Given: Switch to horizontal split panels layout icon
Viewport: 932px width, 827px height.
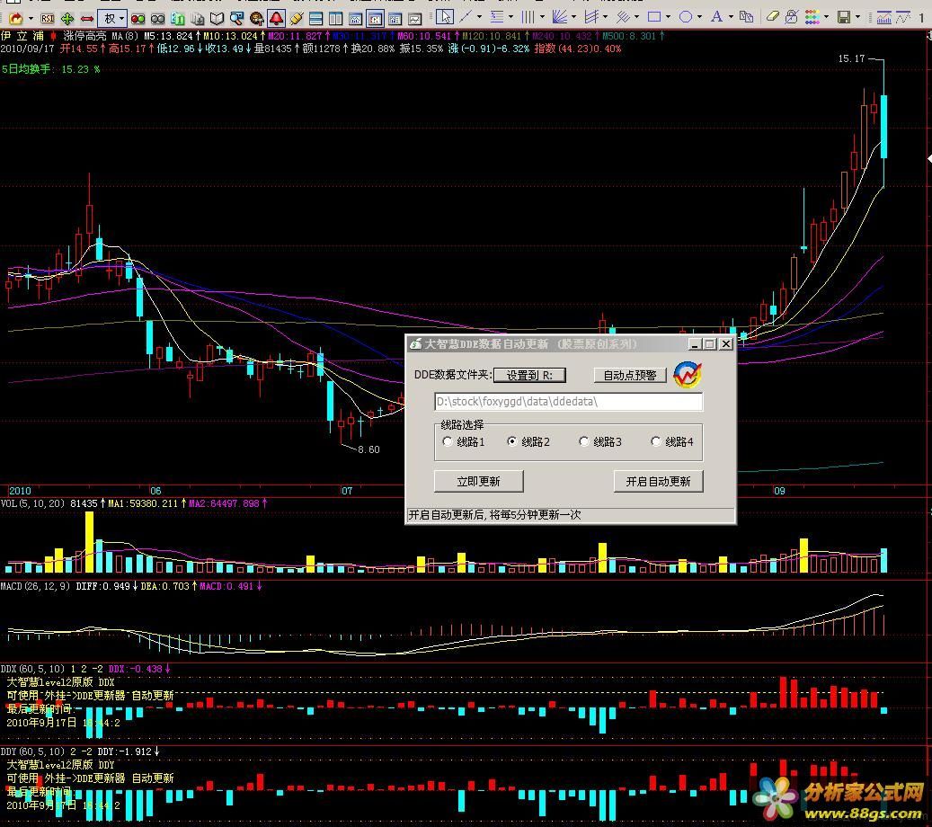Looking at the screenshot, I should pyautogui.click(x=315, y=19).
